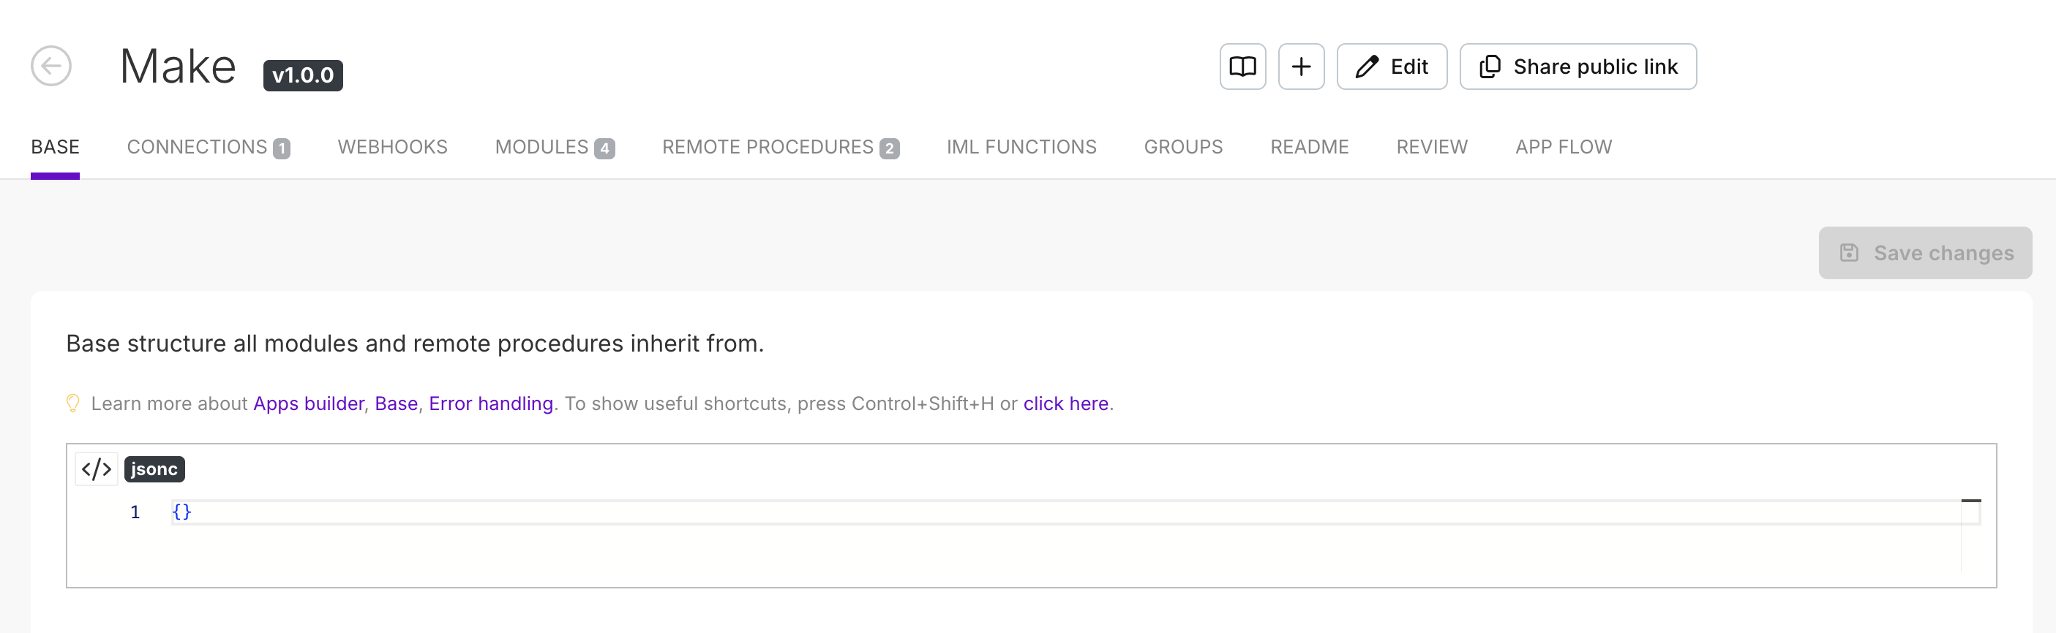Click the lightbulb hint icon
Image resolution: width=2056 pixels, height=633 pixels.
[x=72, y=403]
